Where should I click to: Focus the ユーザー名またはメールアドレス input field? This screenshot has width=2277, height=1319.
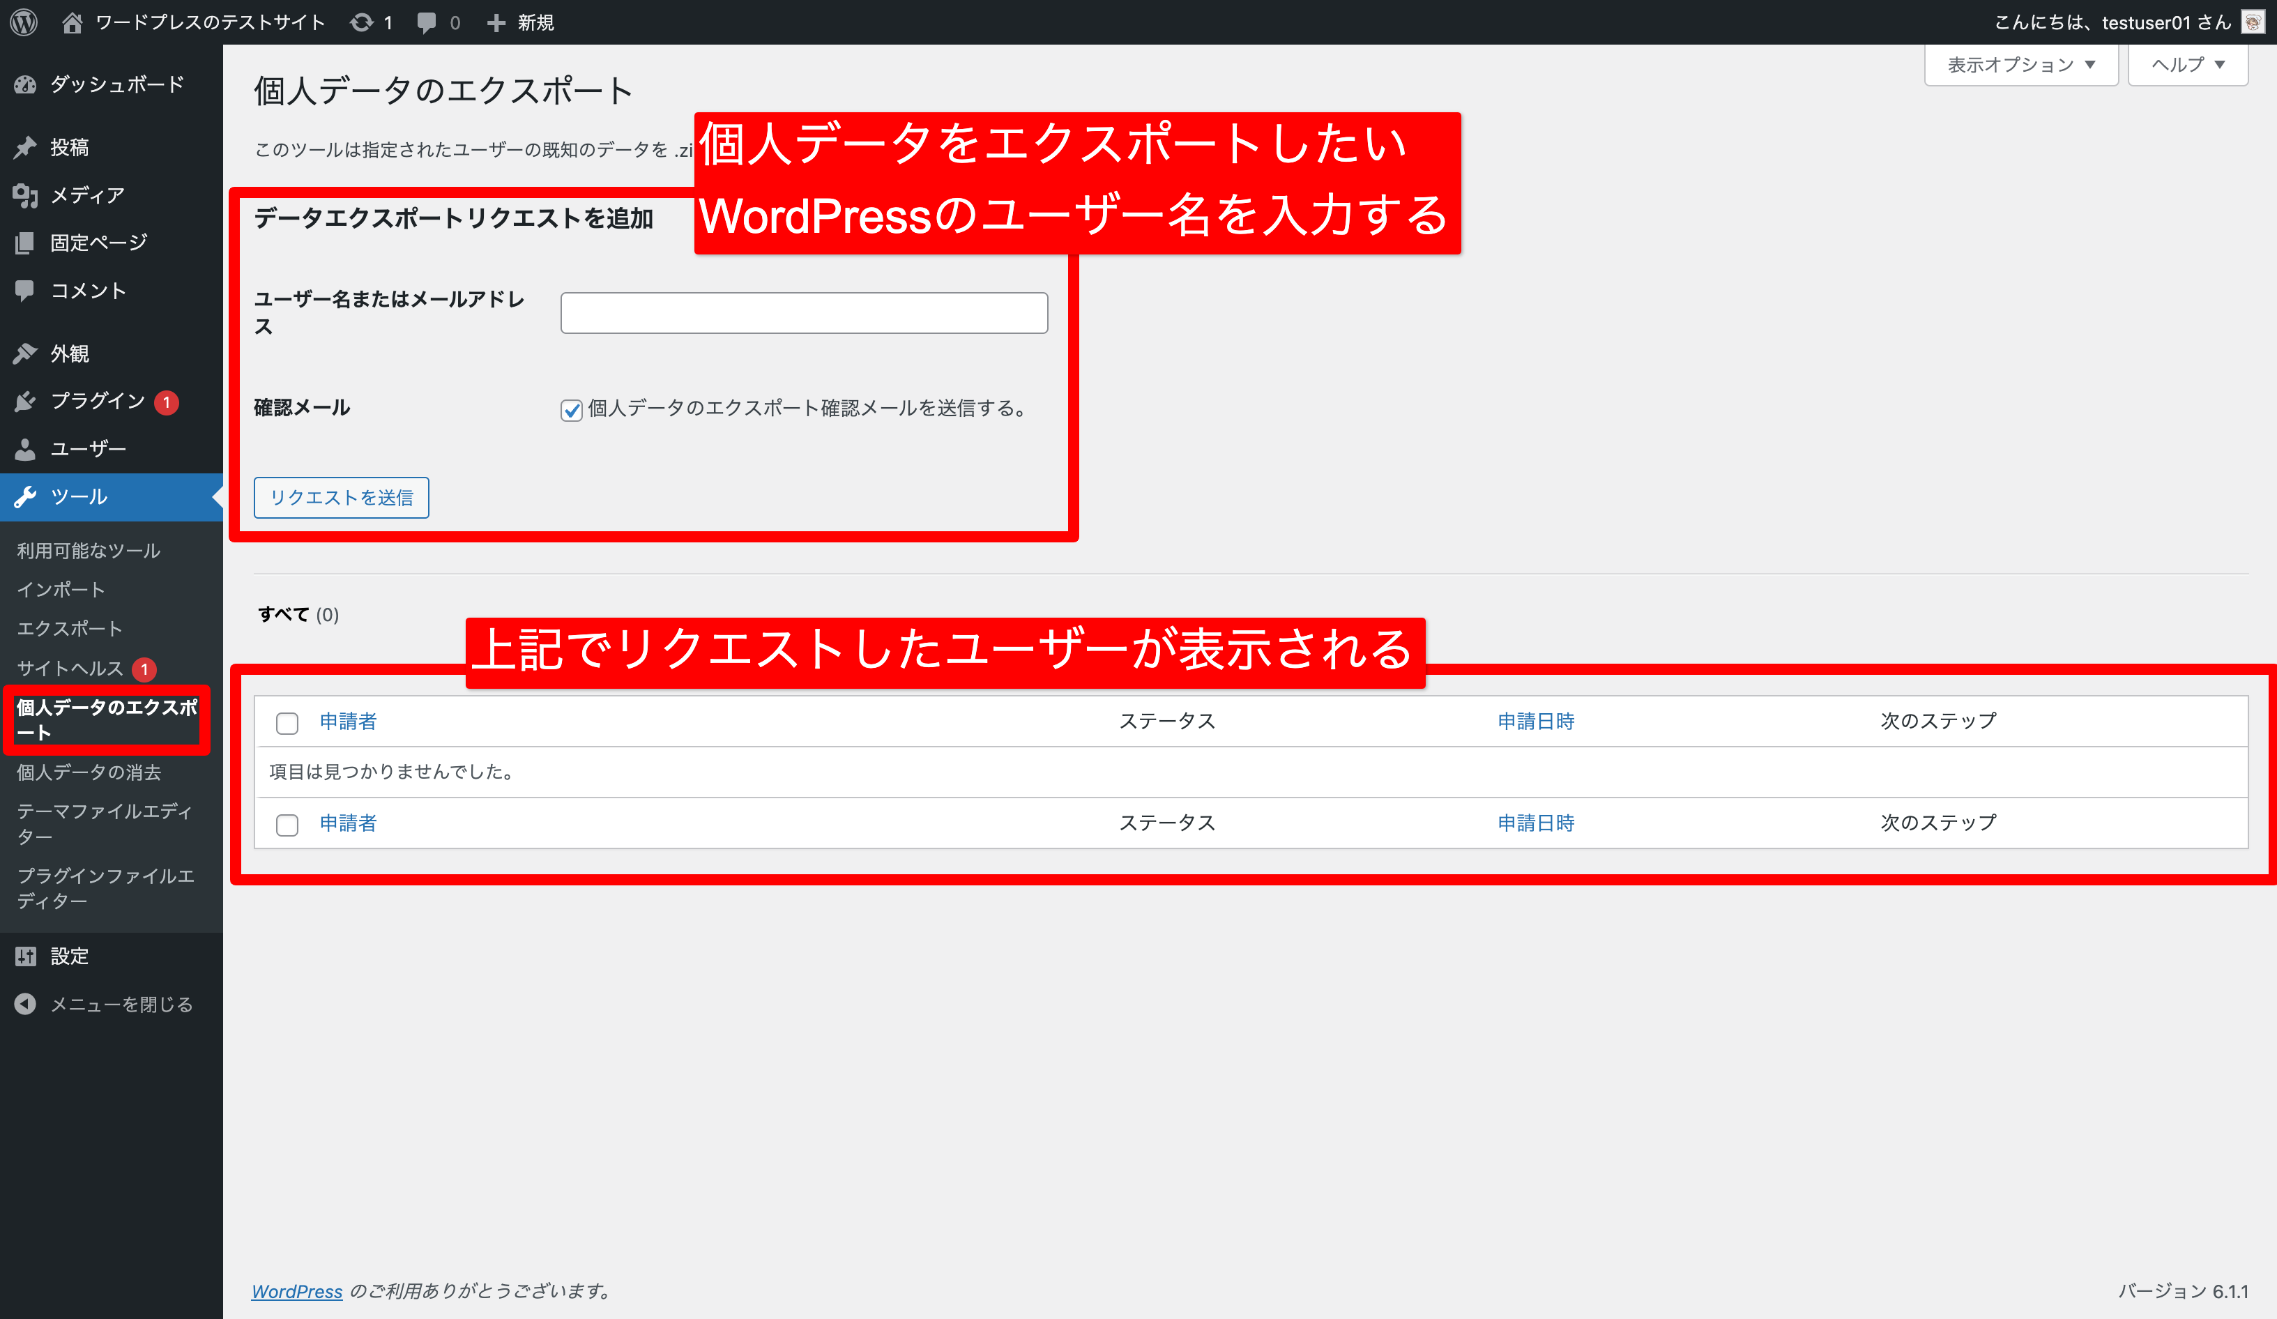tap(804, 312)
